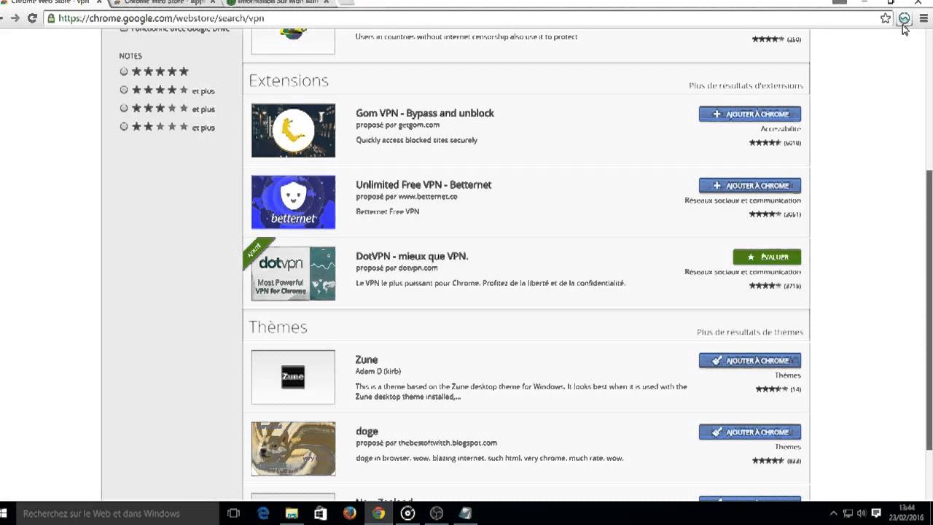Image resolution: width=933 pixels, height=525 pixels.
Task: Click the browser reload button
Action: 32,18
